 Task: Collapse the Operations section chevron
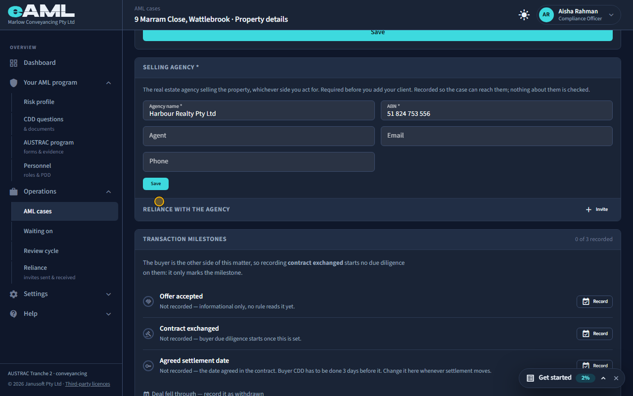[x=109, y=192]
